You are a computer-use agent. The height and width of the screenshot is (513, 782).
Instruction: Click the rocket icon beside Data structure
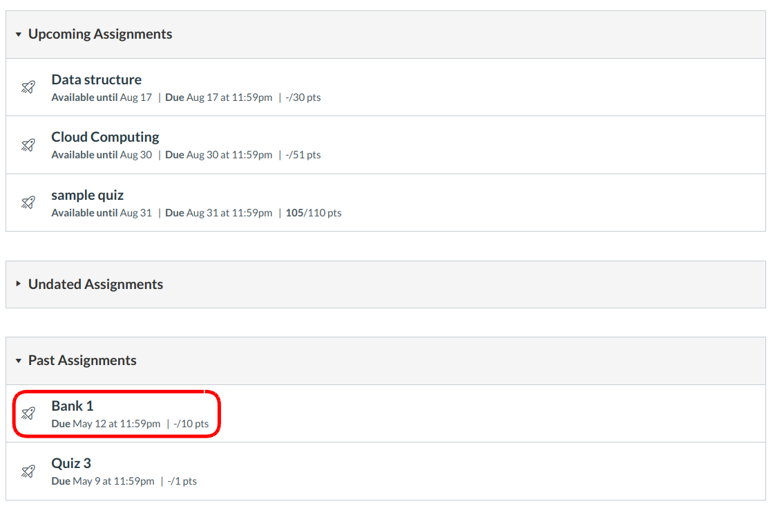(x=28, y=87)
